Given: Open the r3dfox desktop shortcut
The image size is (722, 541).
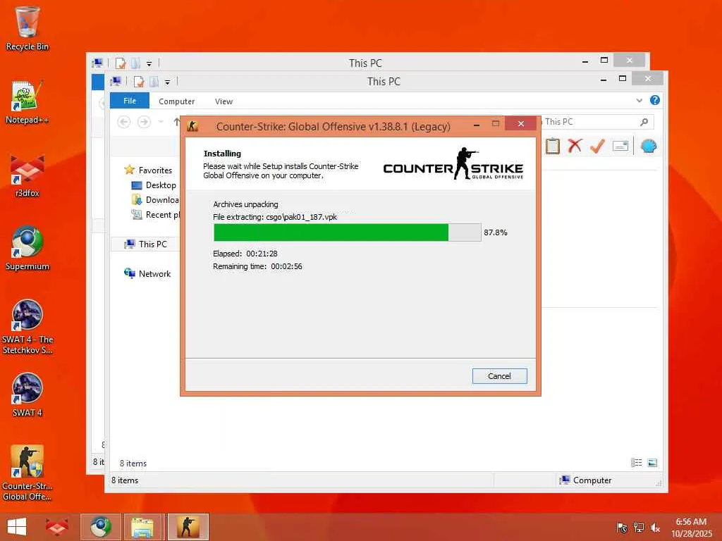Looking at the screenshot, I should (27, 175).
